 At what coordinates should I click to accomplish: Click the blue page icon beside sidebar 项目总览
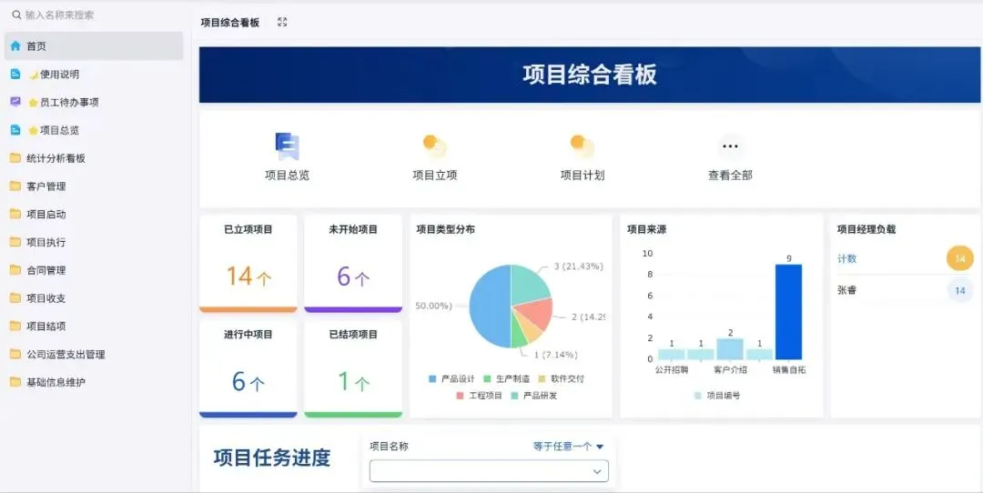(x=15, y=130)
